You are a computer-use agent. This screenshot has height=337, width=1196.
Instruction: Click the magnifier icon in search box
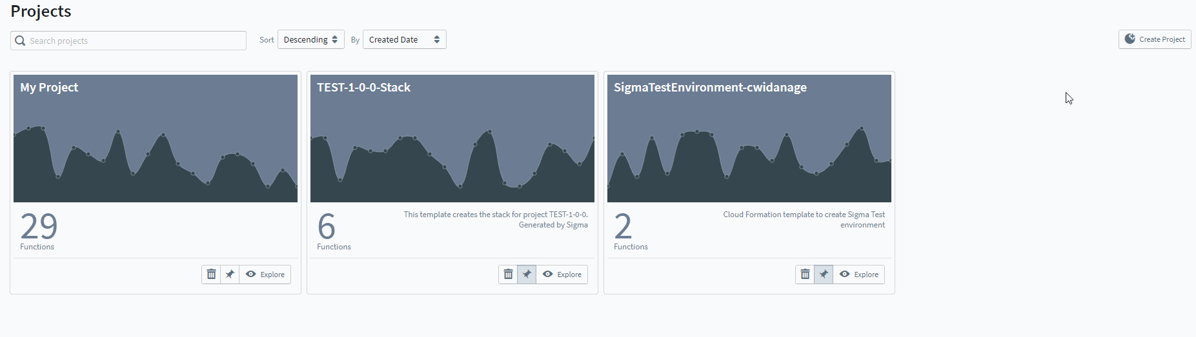pos(20,41)
